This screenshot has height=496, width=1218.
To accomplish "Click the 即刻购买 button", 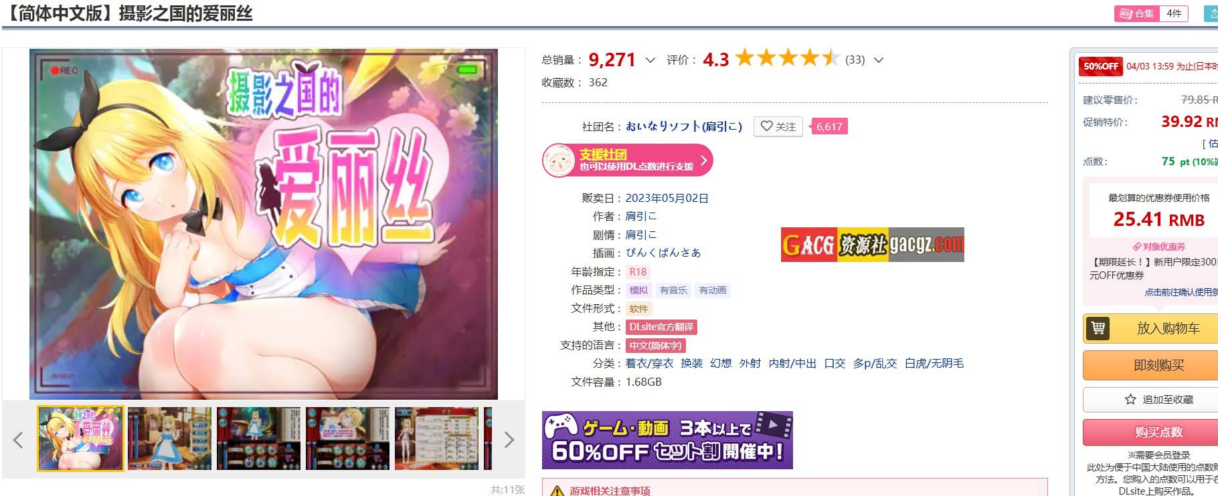I will (1158, 365).
